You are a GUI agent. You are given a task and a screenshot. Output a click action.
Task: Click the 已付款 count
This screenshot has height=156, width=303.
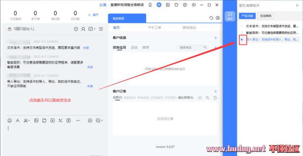[75, 13]
